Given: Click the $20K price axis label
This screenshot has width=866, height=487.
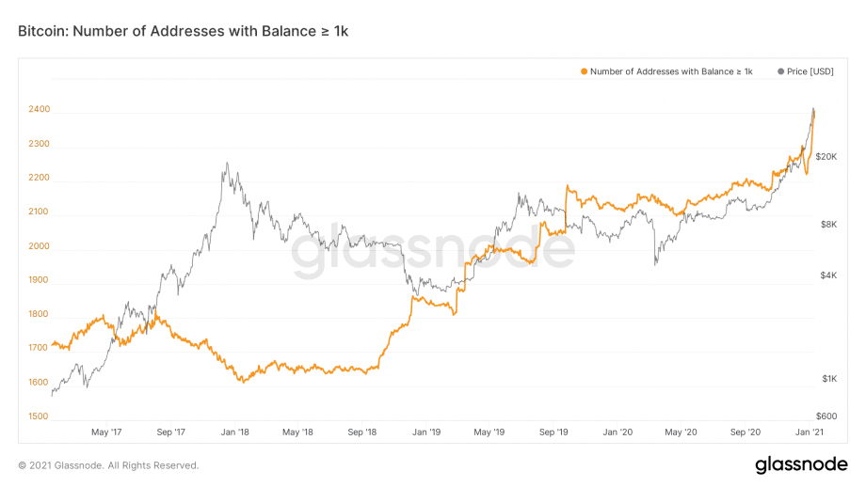Looking at the screenshot, I should (826, 157).
